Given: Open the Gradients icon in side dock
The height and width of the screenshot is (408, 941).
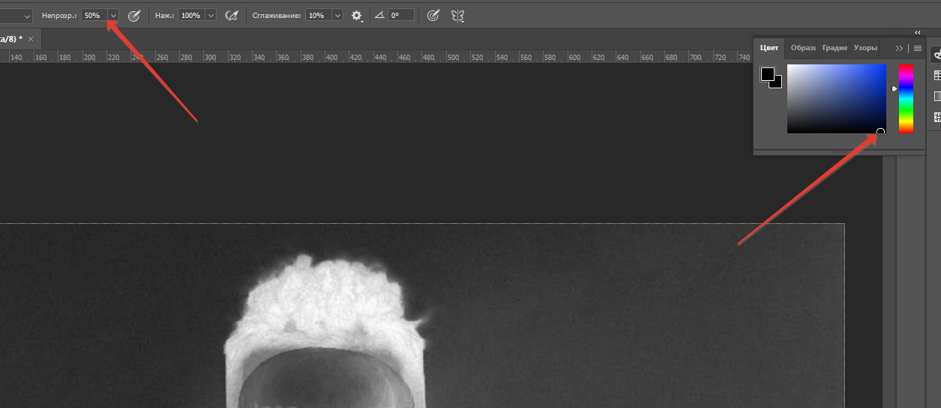Looking at the screenshot, I should pyautogui.click(x=937, y=96).
